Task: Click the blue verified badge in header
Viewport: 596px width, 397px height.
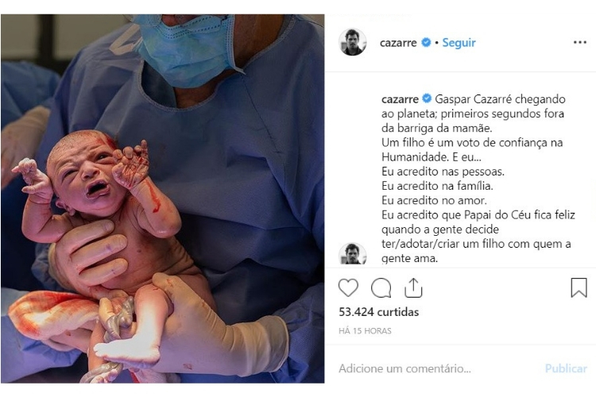Action: 426,42
